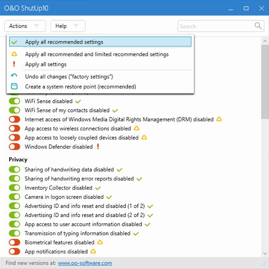Click the yellow triangle after App notifications disabled
Image resolution: width=269 pixels, height=269 pixels.
click(x=93, y=251)
